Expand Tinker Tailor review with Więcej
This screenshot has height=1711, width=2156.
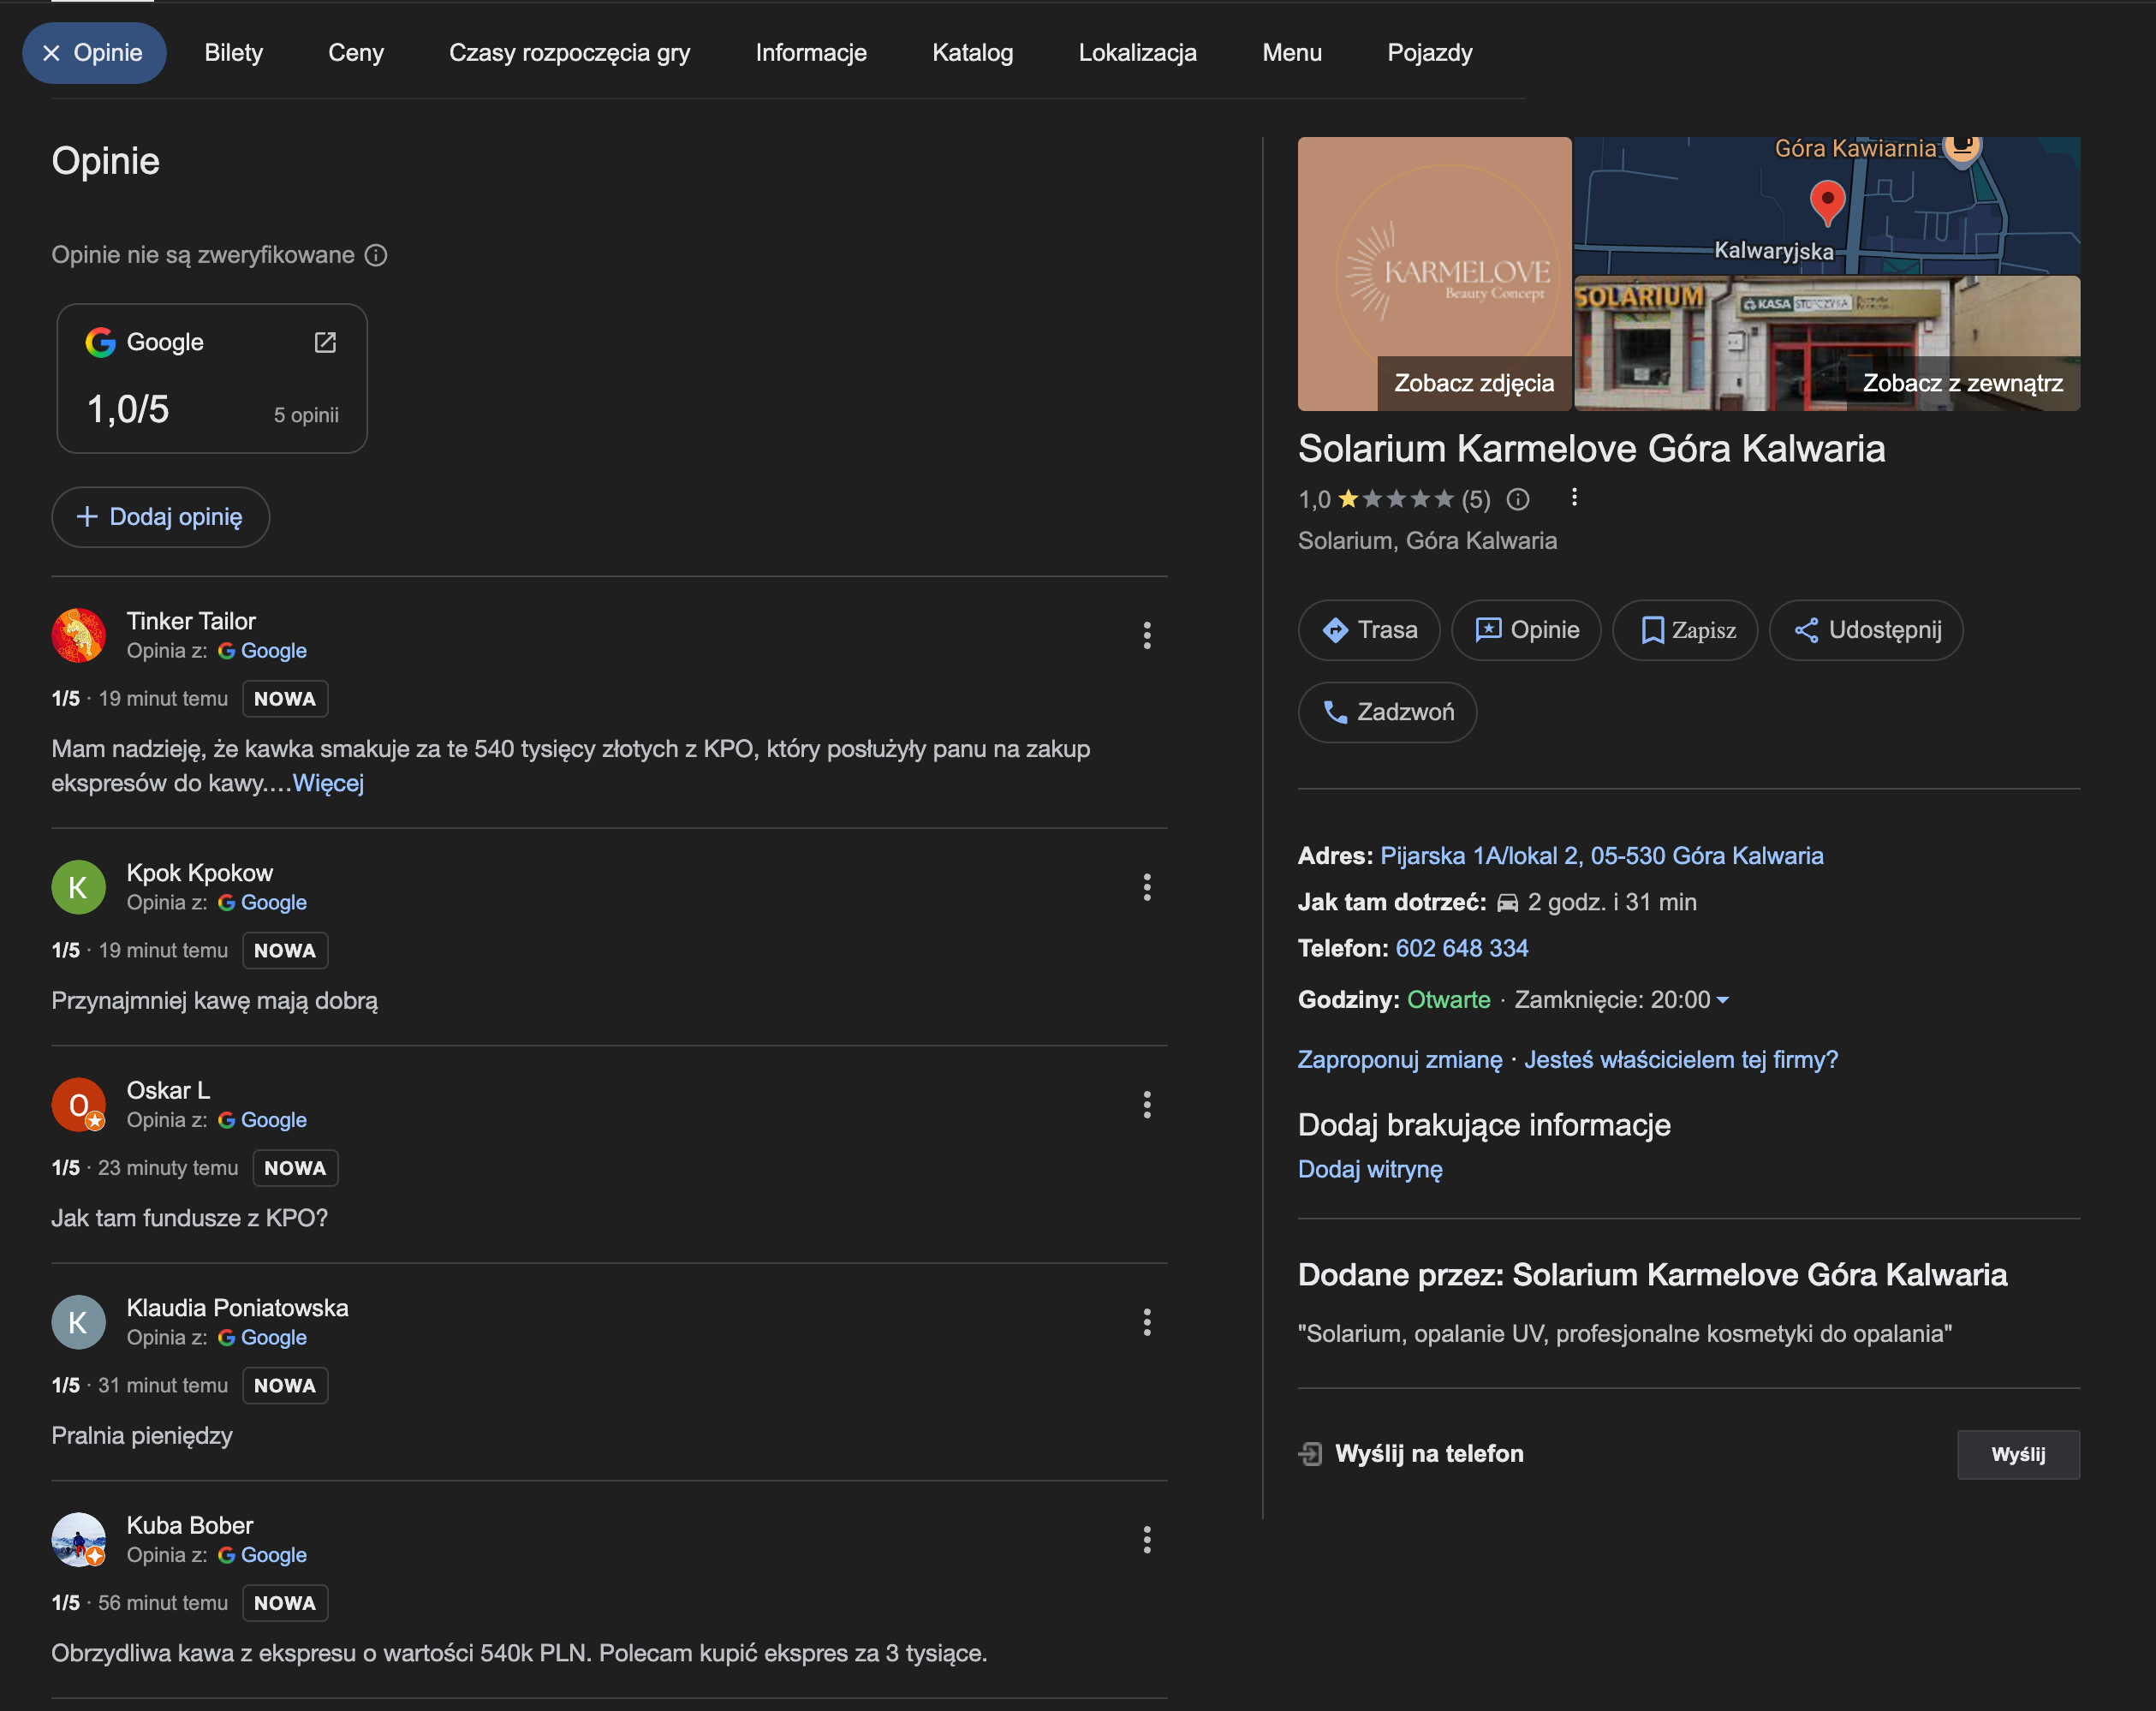[328, 783]
